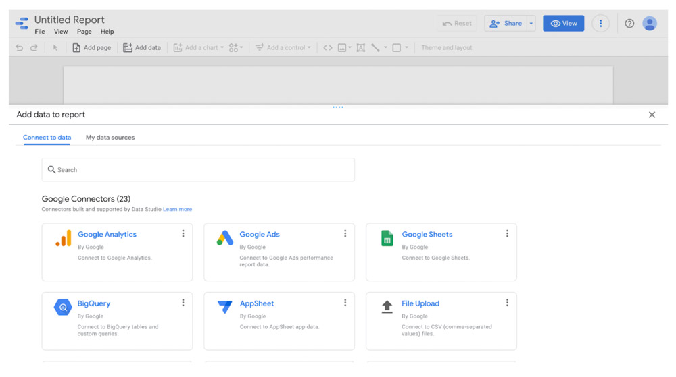The image size is (676, 377).
Task: Click the BigQuery connector title
Action: (x=94, y=303)
